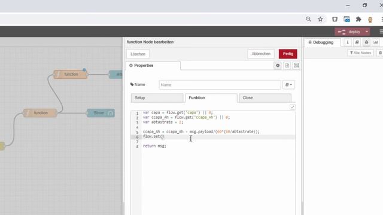383x215 pixels.
Task: Open the shield extension icon
Action: click(335, 19)
